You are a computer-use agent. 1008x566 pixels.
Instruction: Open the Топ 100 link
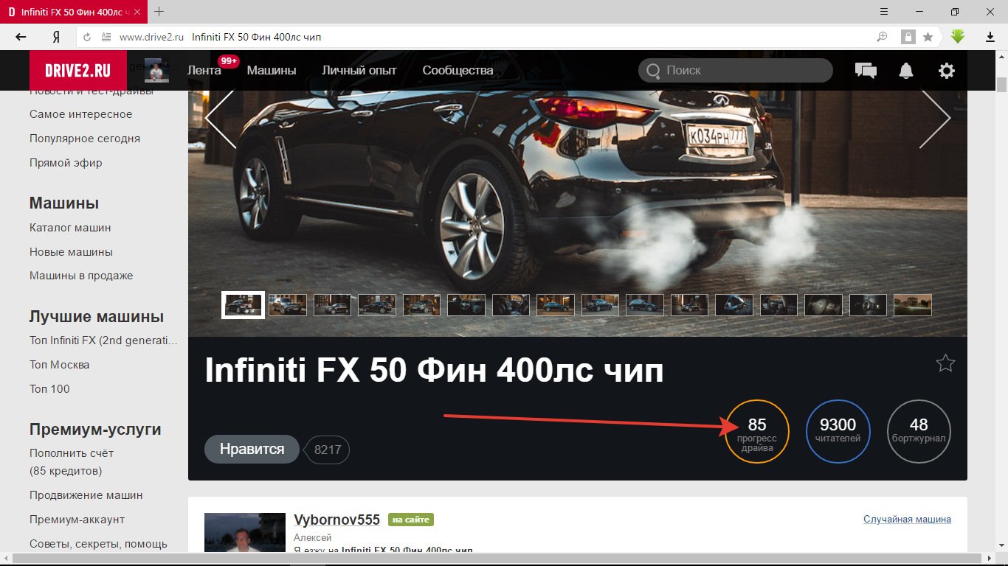click(49, 389)
